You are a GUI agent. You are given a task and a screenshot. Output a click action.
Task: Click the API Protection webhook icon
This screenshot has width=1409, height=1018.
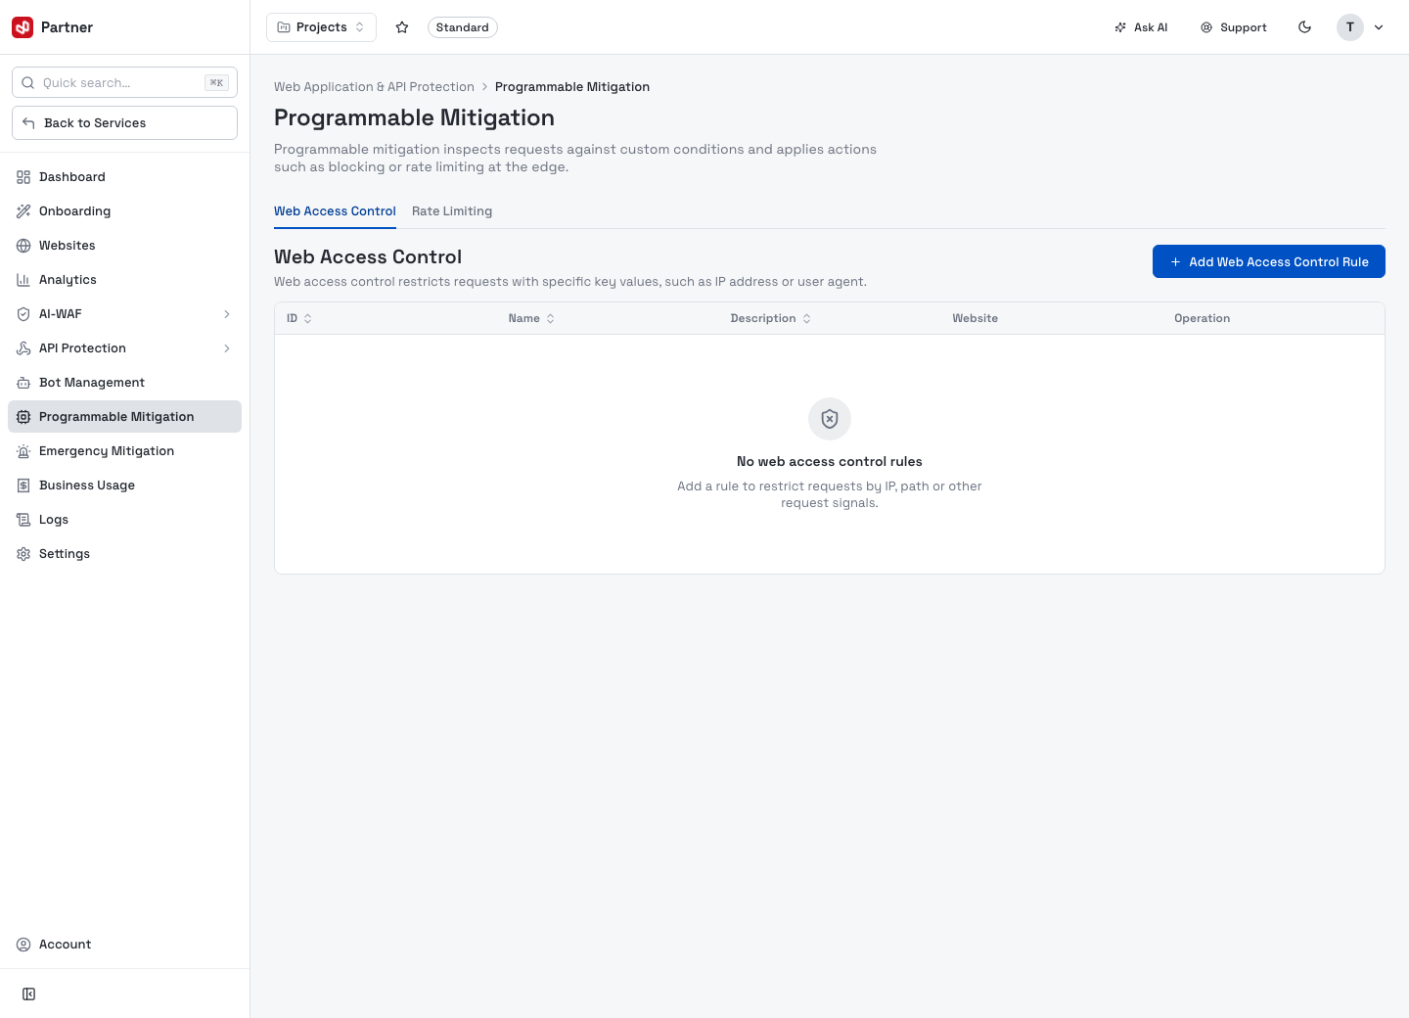23,348
